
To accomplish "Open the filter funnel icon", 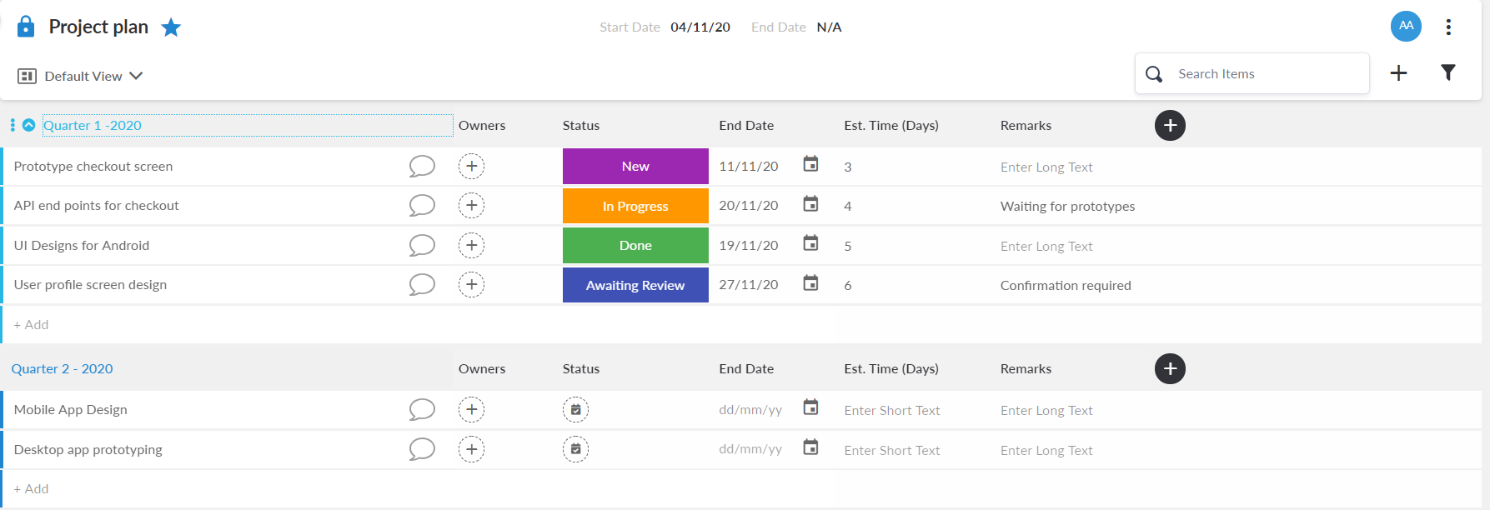I will 1448,73.
